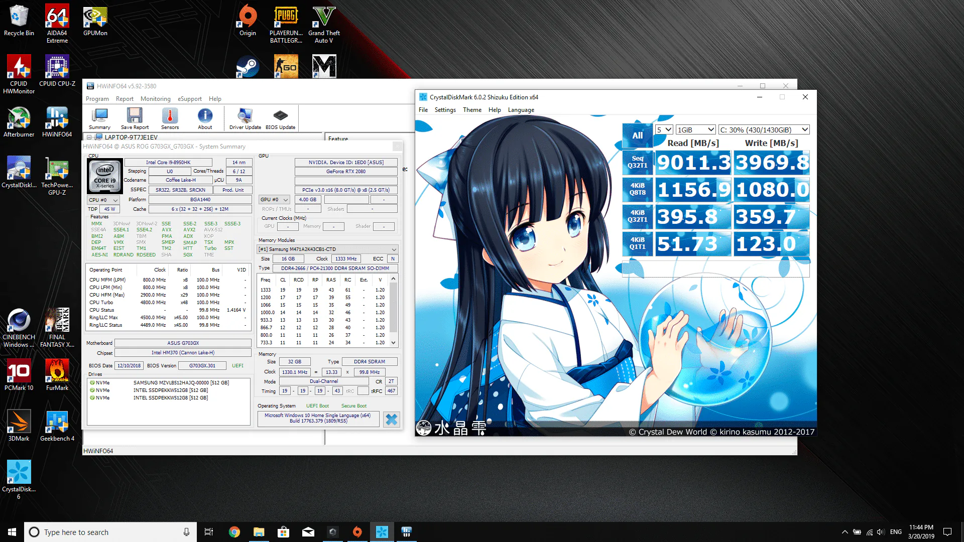Launch Driver Update from HWiNFO64 toolbar
This screenshot has width=964, height=542.
[245, 118]
